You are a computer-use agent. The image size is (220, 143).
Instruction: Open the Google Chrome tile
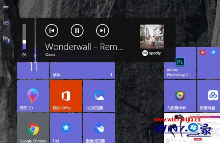click(x=33, y=128)
